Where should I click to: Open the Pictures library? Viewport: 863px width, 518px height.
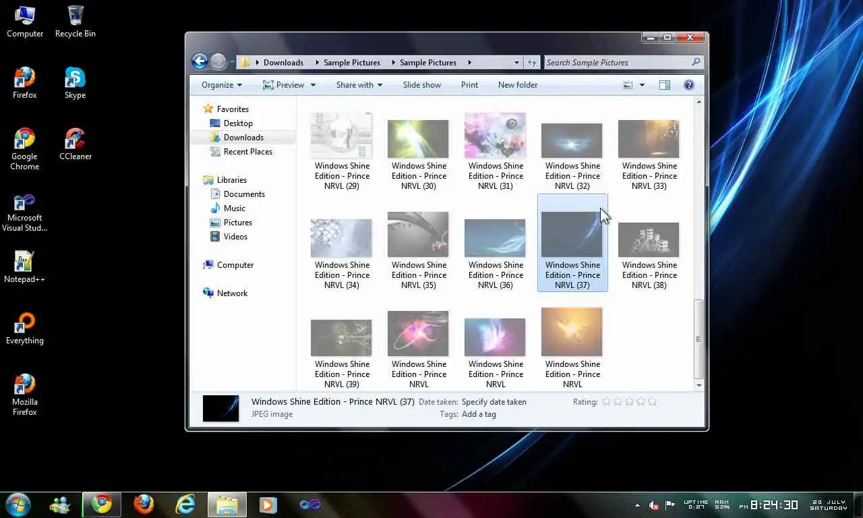coord(238,222)
